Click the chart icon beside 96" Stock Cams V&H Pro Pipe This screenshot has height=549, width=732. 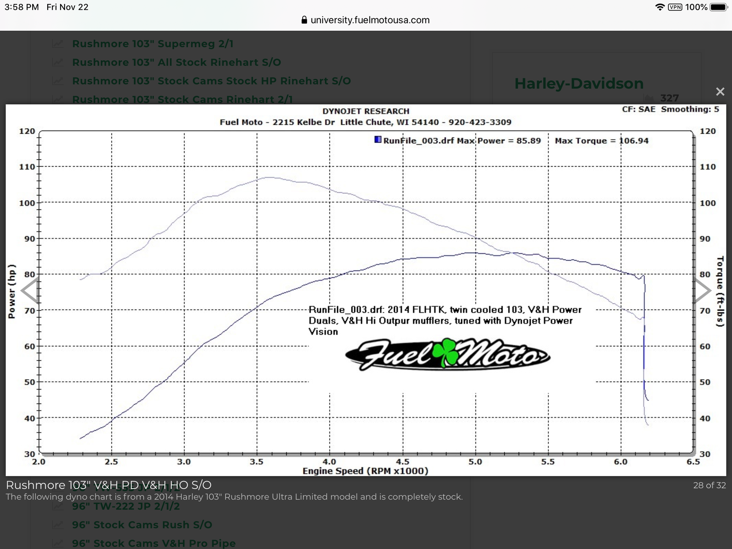(59, 543)
